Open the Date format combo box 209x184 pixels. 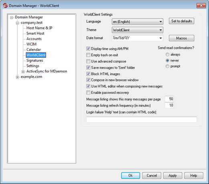[138, 38]
